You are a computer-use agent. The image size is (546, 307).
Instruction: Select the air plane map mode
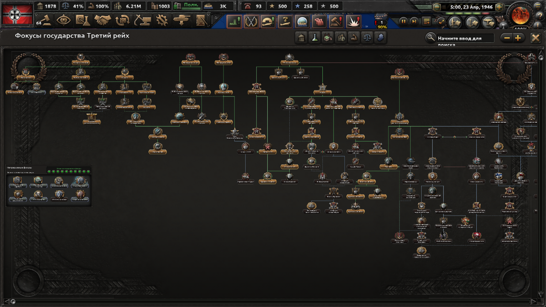(x=488, y=22)
